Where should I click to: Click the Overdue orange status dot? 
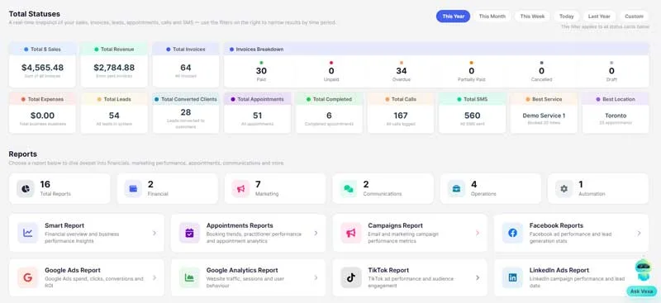coord(402,63)
